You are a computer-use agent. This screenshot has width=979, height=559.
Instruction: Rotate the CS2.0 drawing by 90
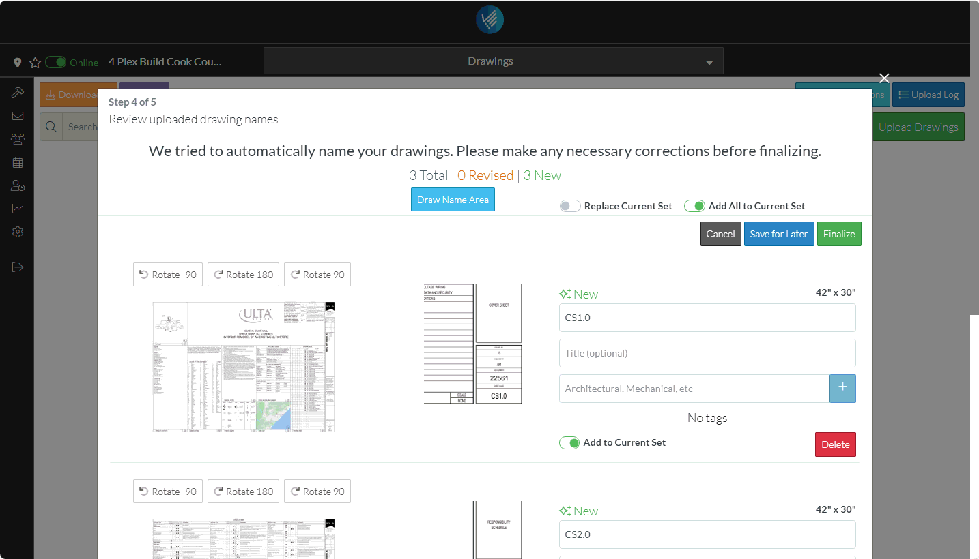click(317, 492)
